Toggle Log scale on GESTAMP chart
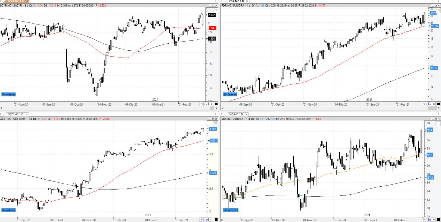Image resolution: width=441 pixels, height=222 pixels. click(x=216, y=123)
